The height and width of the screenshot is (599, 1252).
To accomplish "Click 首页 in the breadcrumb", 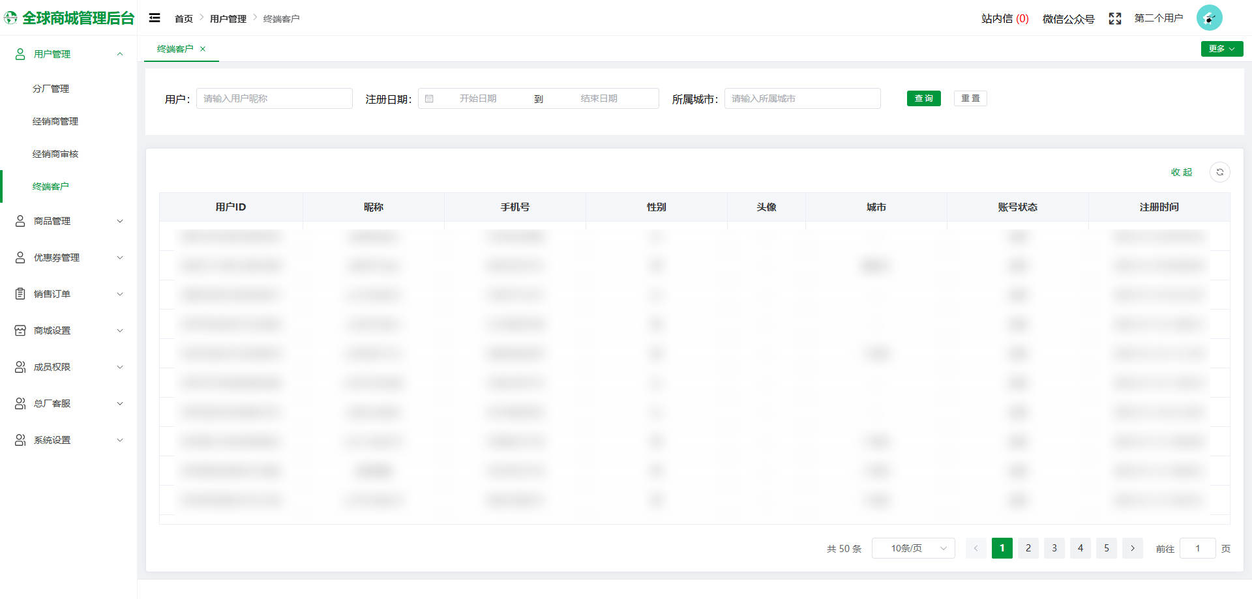I will point(183,18).
